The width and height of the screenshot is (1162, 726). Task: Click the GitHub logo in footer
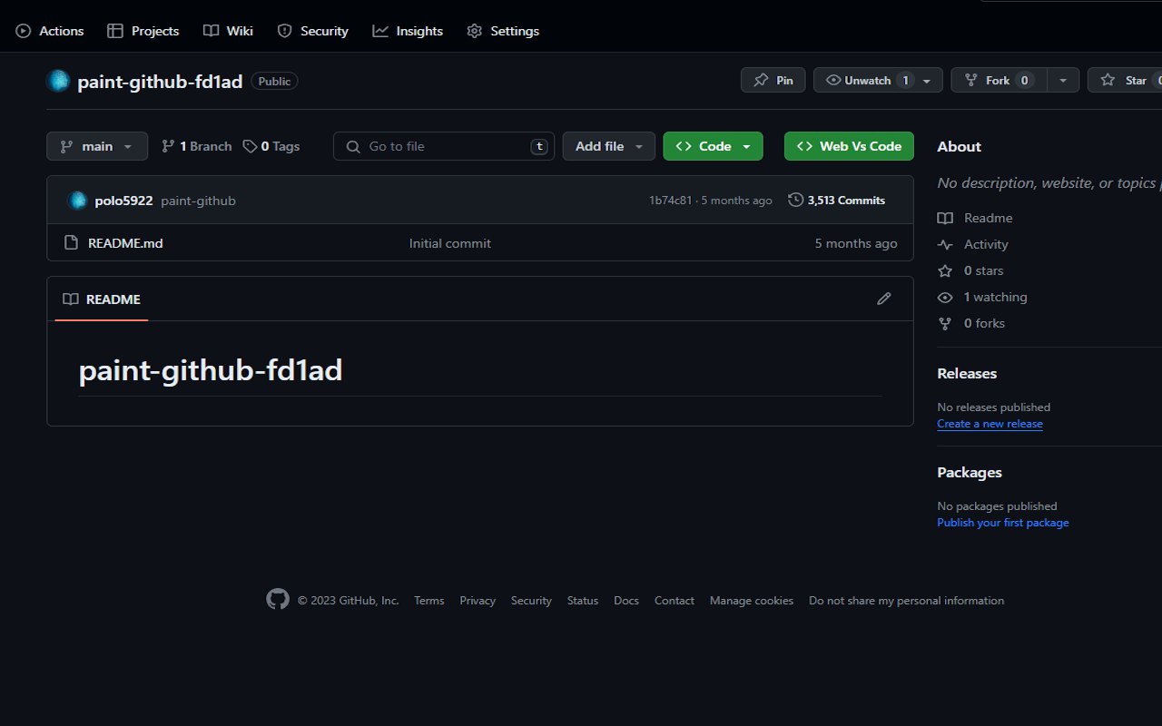tap(278, 599)
